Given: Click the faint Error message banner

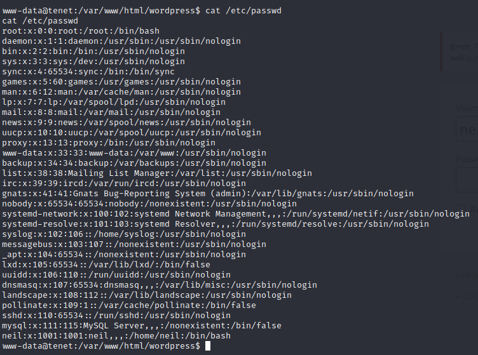Looking at the screenshot, I should tap(459, 52).
